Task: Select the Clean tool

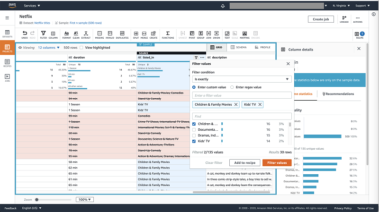Action: pos(76,34)
